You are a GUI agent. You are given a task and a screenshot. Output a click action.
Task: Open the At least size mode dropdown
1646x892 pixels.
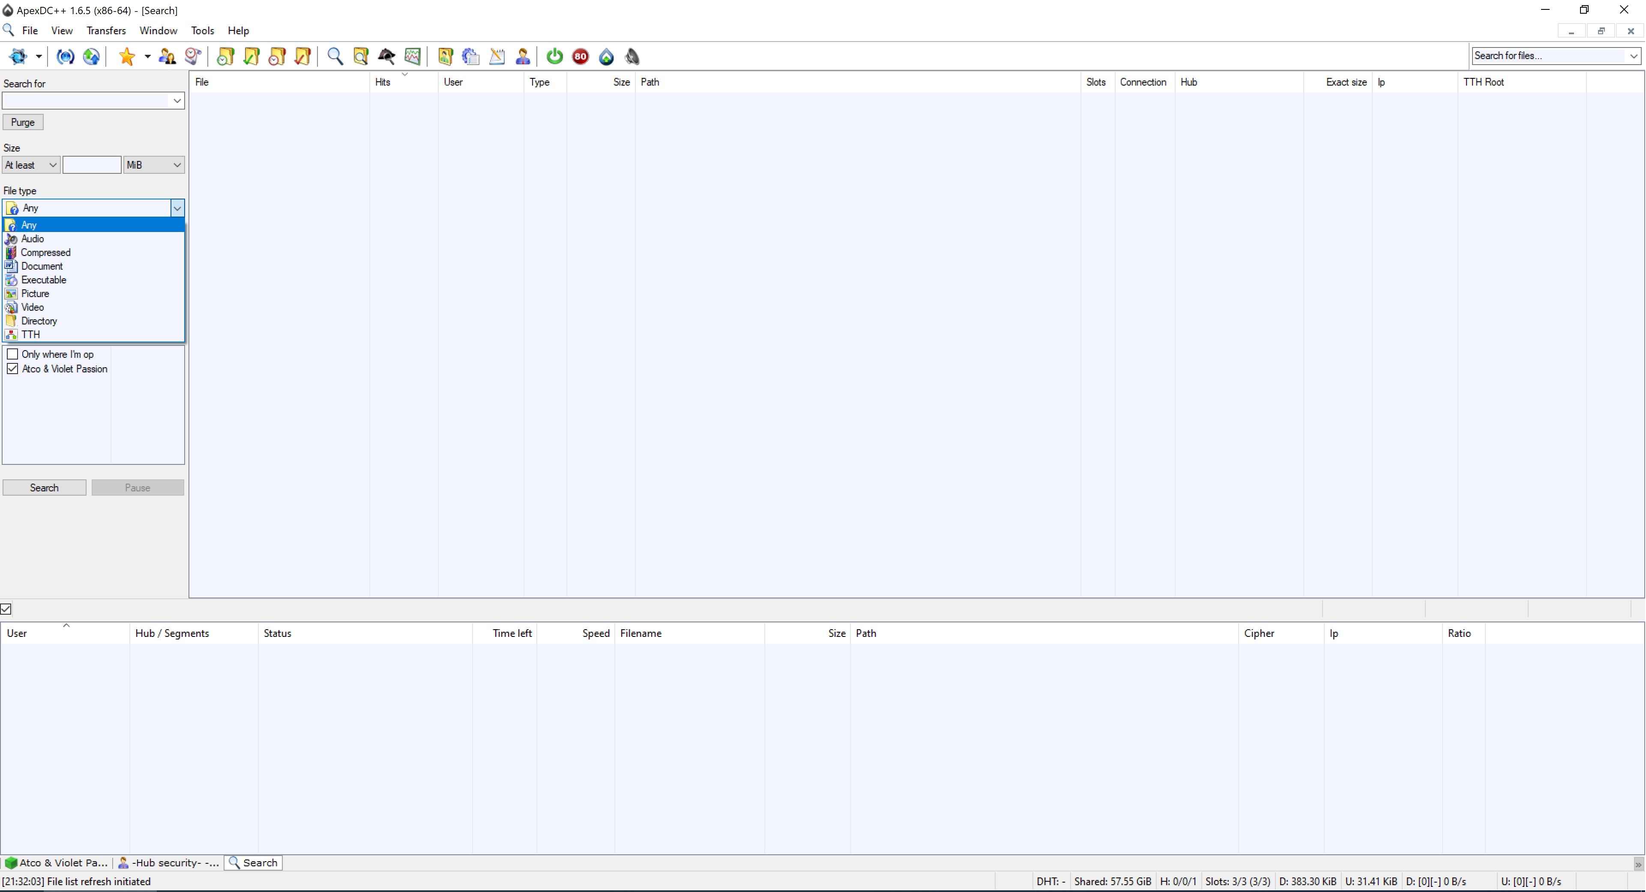31,165
